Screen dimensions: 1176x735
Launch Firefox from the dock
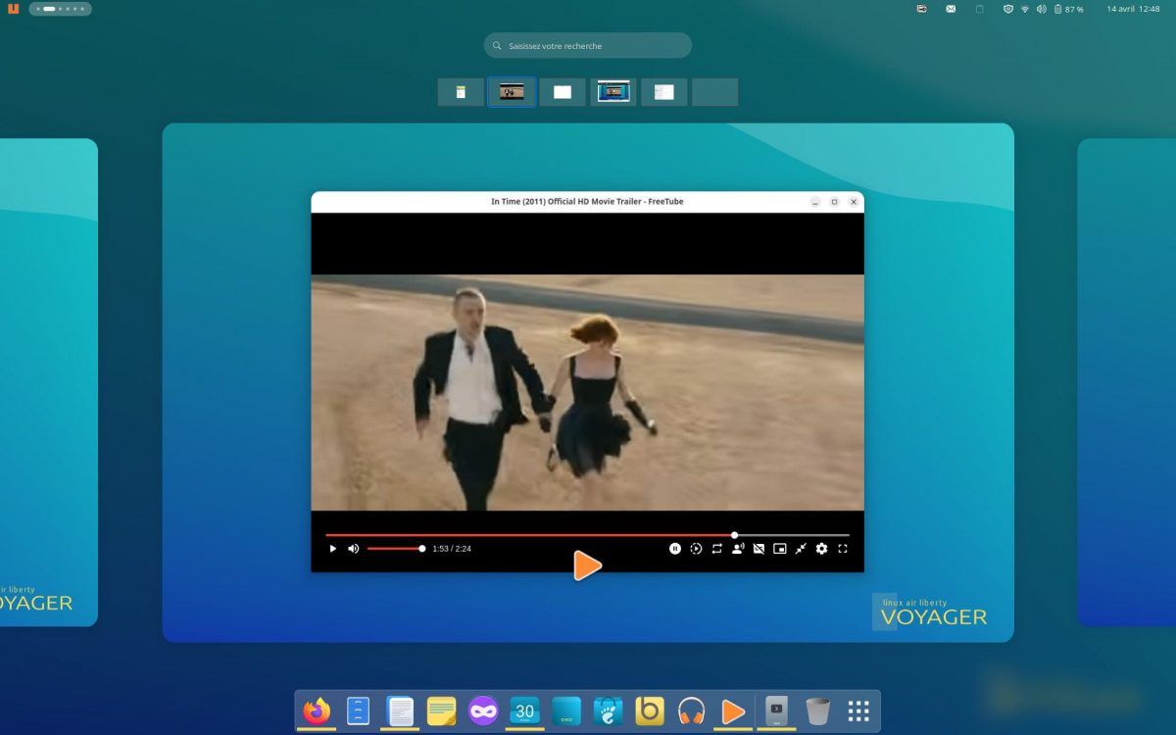(317, 710)
